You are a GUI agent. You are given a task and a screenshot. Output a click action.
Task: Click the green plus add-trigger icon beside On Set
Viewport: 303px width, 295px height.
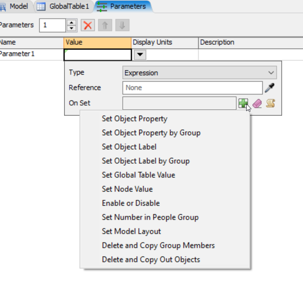click(243, 103)
